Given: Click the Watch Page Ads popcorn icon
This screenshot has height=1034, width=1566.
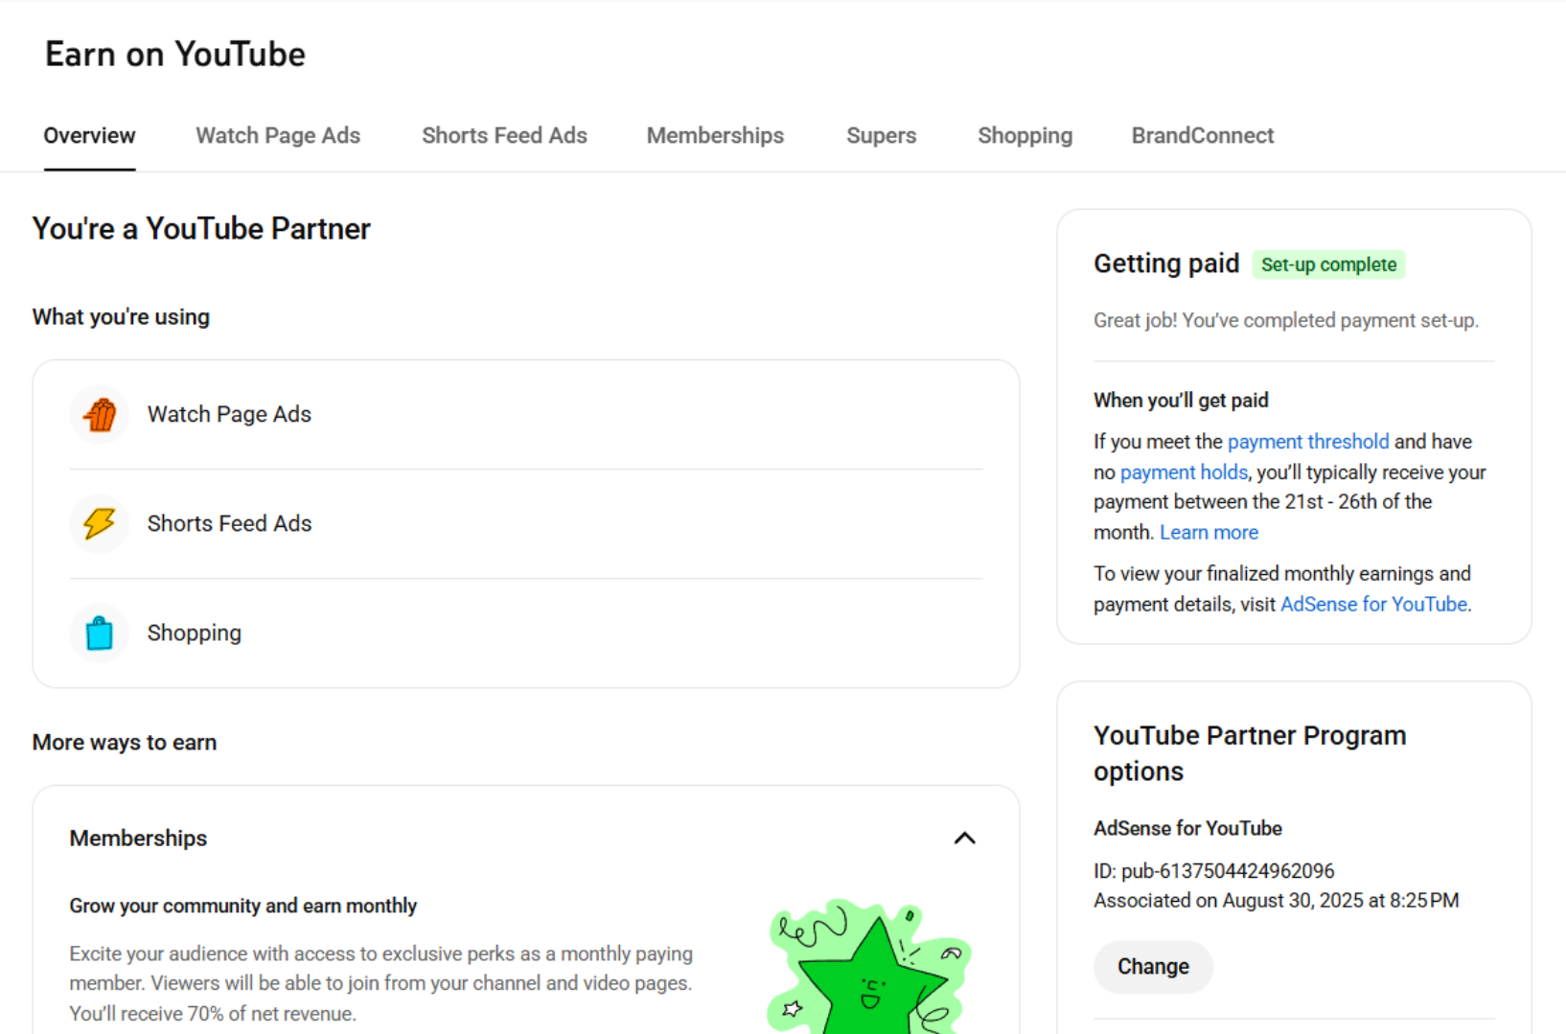Looking at the screenshot, I should pos(100,415).
